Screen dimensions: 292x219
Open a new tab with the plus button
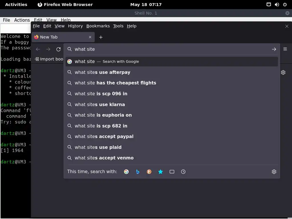(x=101, y=37)
